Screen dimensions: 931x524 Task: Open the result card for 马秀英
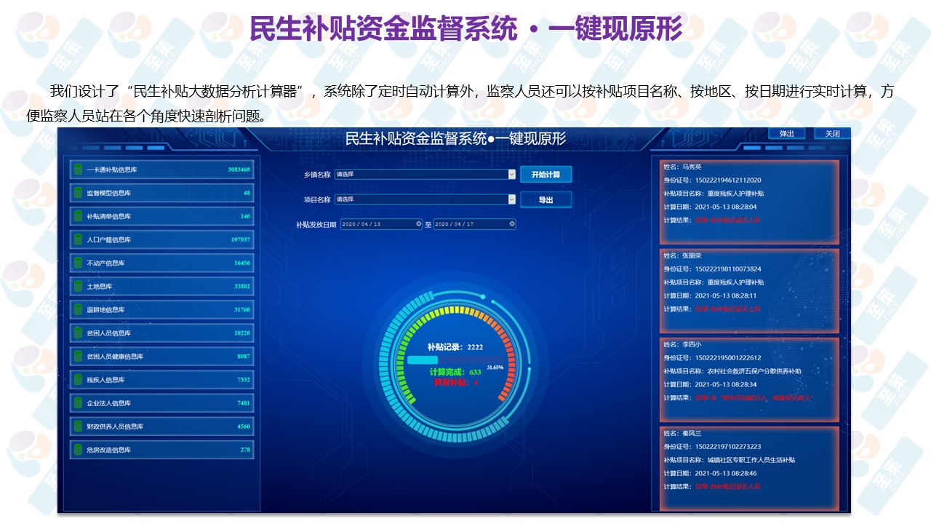[x=749, y=202]
